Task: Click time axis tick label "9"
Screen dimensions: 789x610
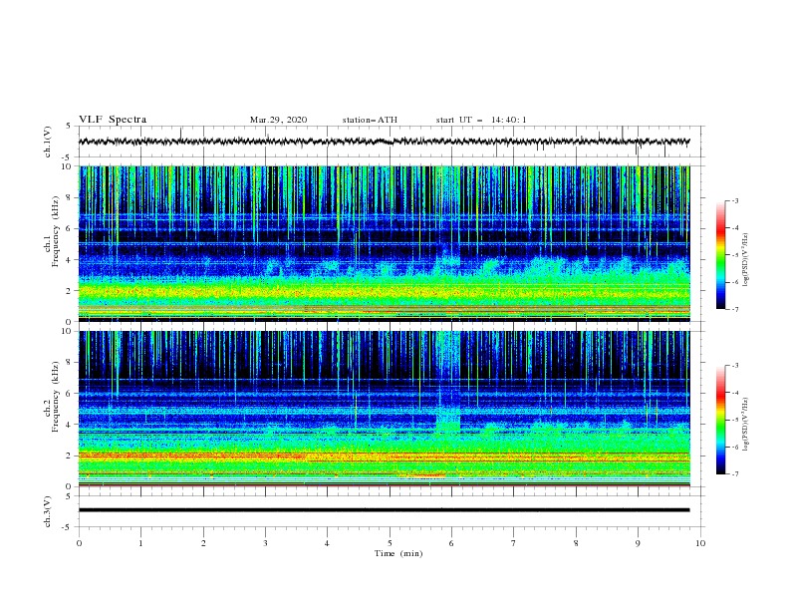Action: (x=638, y=543)
